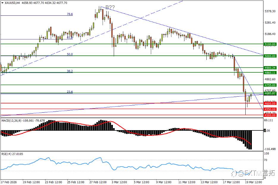The width and height of the screenshot is (278, 185).
Task: Click the 13 Mar 12:00 time label
Action: [x=209, y=182]
